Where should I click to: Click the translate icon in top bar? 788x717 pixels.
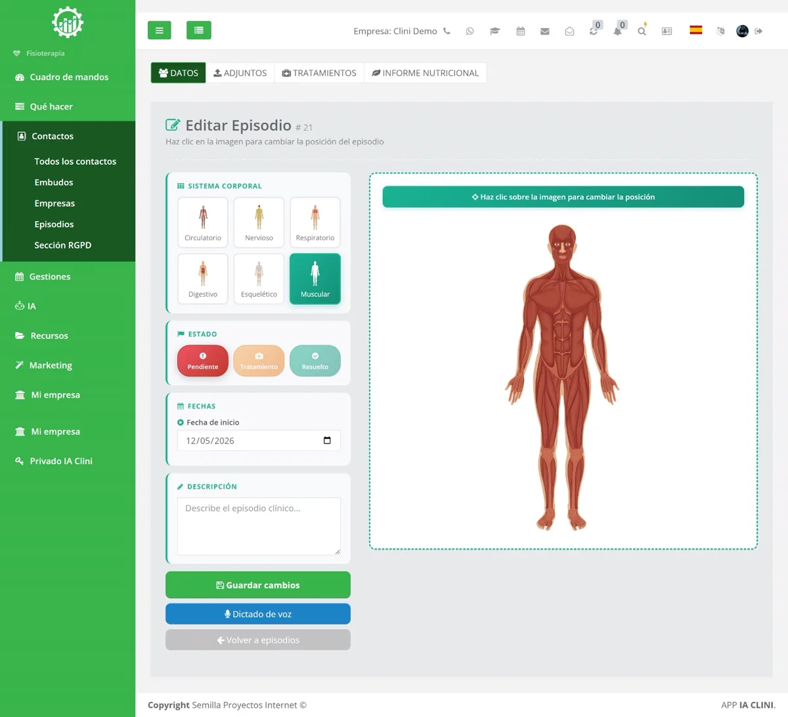pyautogui.click(x=721, y=31)
